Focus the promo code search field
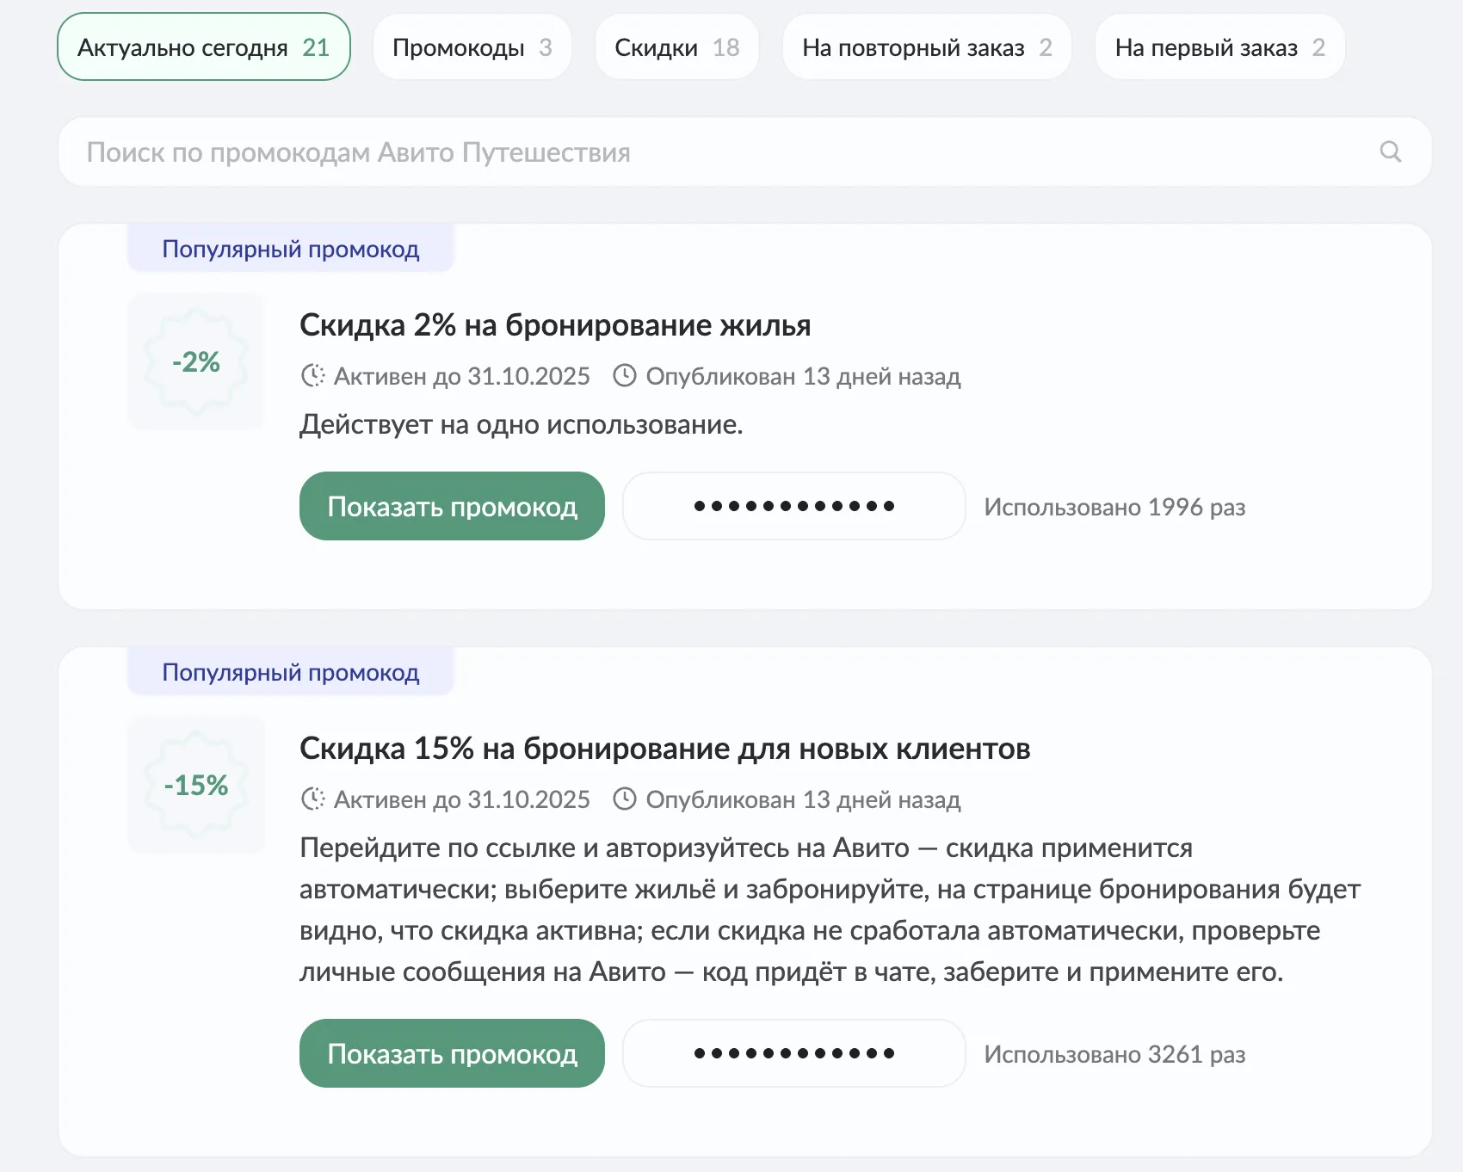This screenshot has height=1172, width=1463. tap(723, 152)
